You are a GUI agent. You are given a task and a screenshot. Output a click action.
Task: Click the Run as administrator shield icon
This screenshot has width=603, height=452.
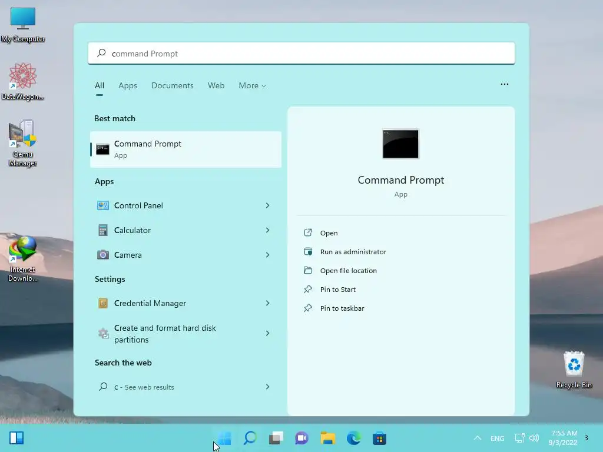click(x=308, y=251)
